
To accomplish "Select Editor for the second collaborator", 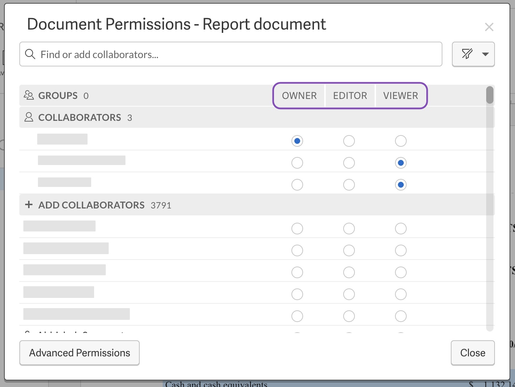I will pos(349,163).
